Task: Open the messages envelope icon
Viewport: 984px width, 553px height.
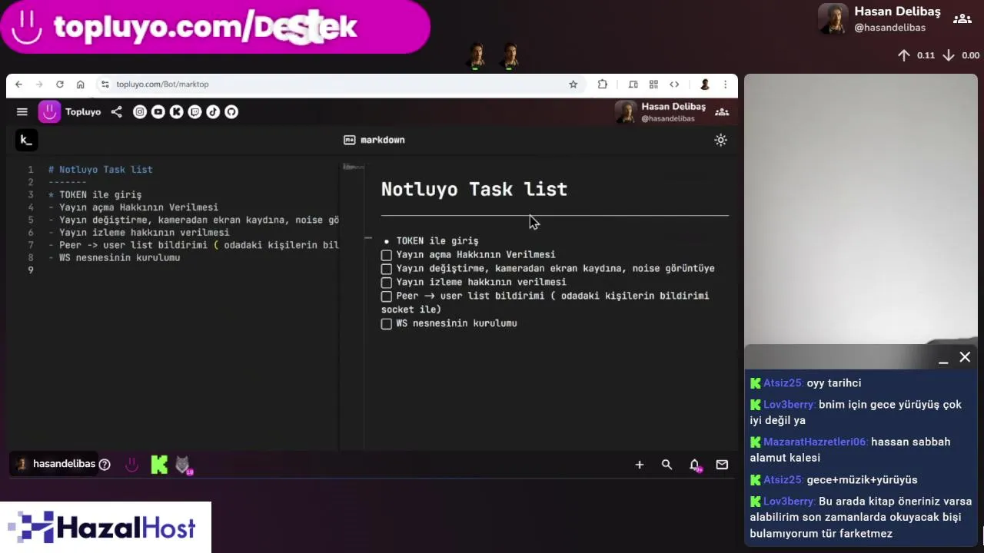Action: [722, 465]
